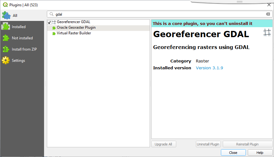274x157 pixels.
Task: Select Georeferencer GDAL in plugin list
Action: click(x=98, y=22)
